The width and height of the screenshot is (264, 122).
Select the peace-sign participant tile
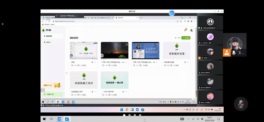[210, 22]
